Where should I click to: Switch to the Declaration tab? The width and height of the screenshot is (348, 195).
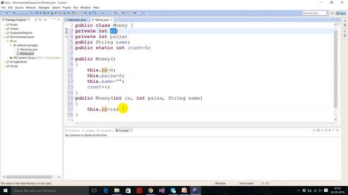pos(105,131)
